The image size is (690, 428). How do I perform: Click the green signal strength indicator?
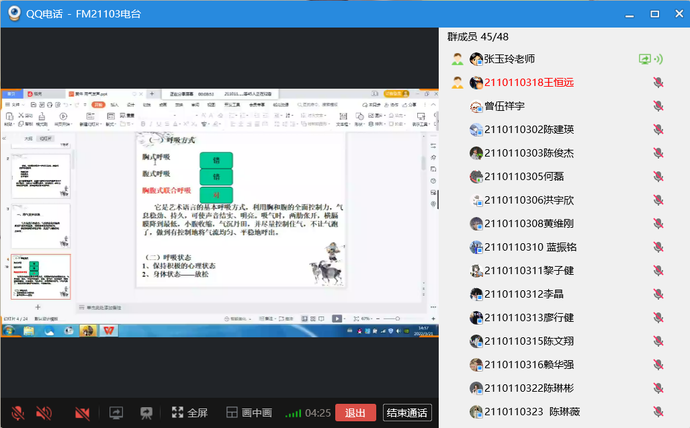pos(293,413)
